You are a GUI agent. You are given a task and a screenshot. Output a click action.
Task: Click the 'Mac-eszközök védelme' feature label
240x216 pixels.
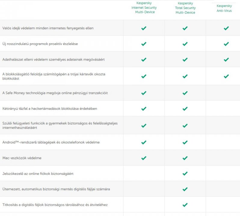[23, 158]
